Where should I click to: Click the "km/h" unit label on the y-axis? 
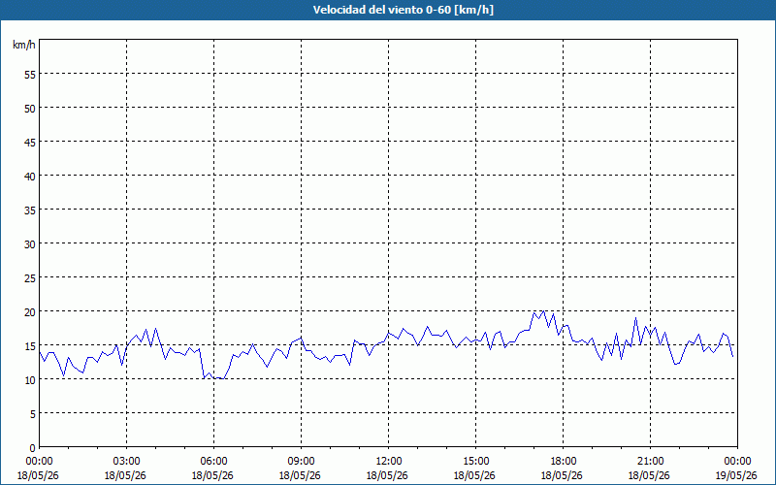[x=24, y=45]
